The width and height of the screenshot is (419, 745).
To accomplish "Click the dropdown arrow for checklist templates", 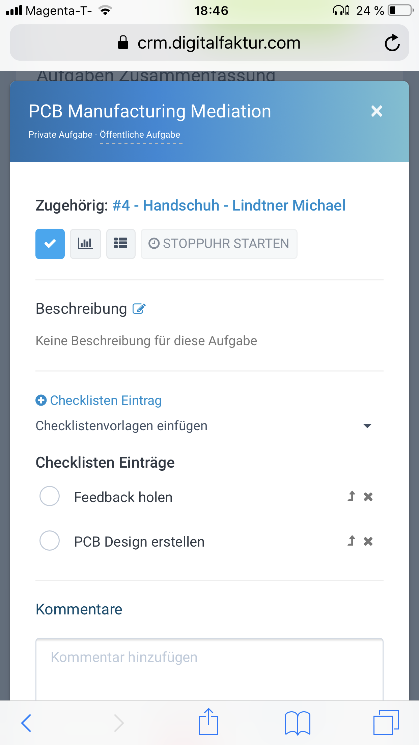I will (x=367, y=426).
